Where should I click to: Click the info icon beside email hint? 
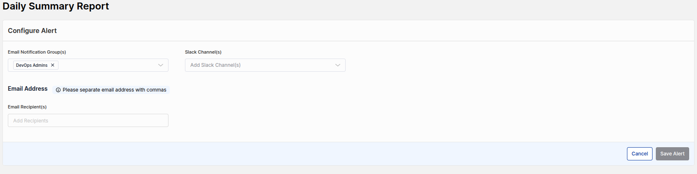pos(58,90)
